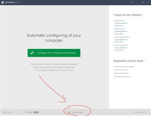Click the DriverPack logo in title bar
151x116 pixels.
(x=3, y=2)
